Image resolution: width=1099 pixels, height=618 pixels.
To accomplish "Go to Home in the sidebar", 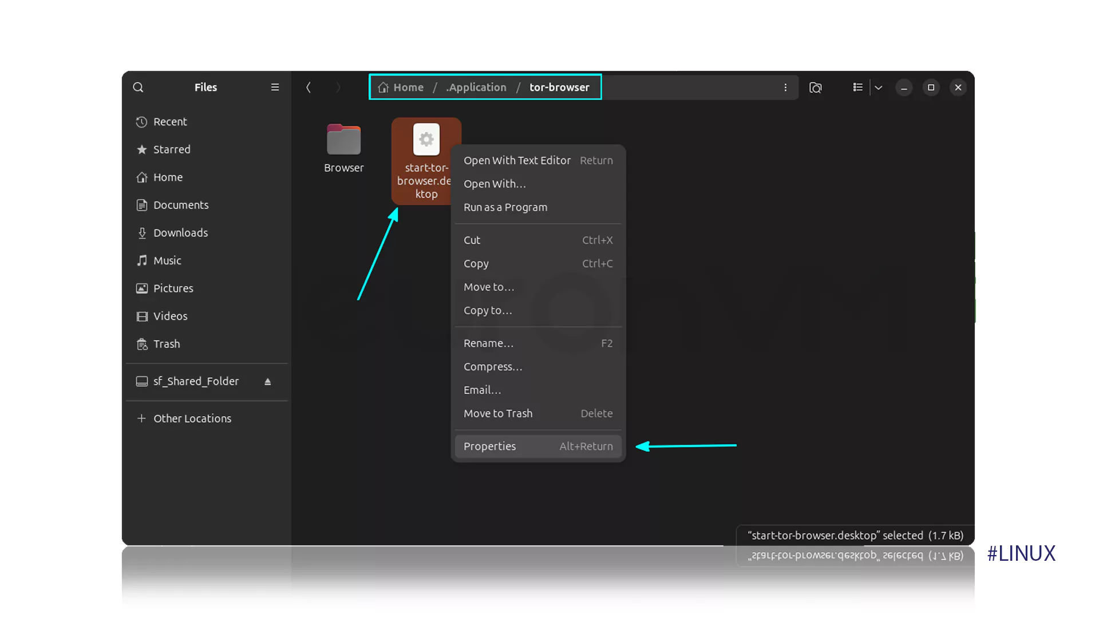I will pos(207,177).
